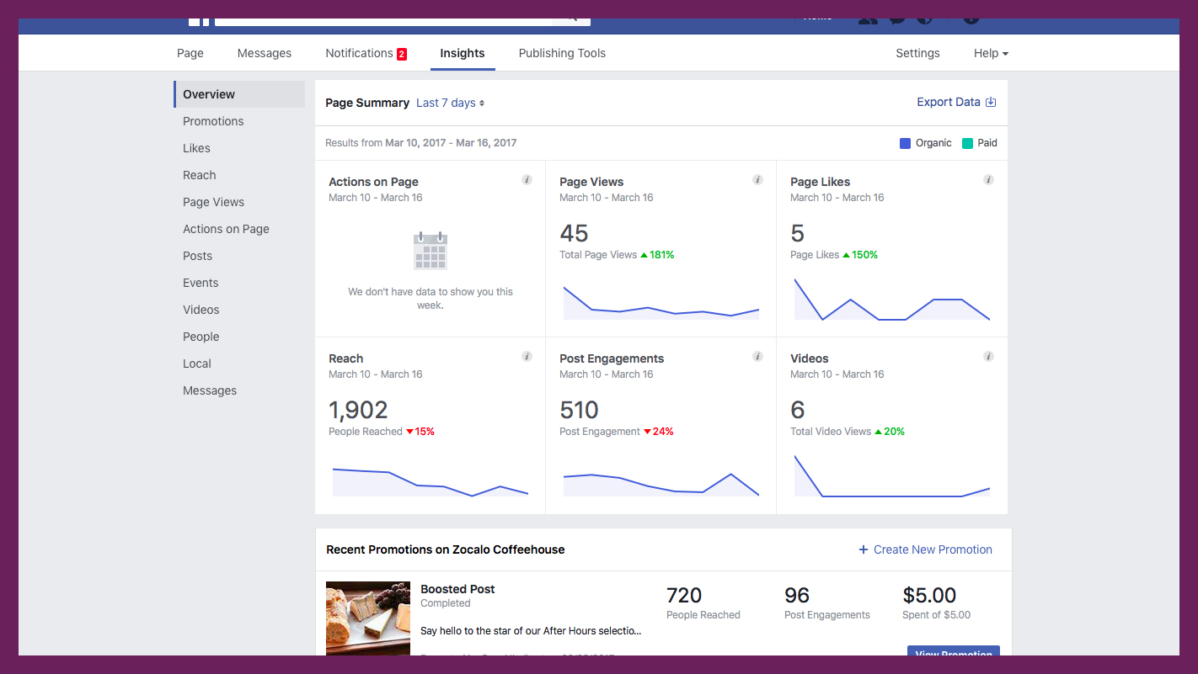Click the info icon on Page Views card
The height and width of the screenshot is (674, 1198).
point(757,180)
